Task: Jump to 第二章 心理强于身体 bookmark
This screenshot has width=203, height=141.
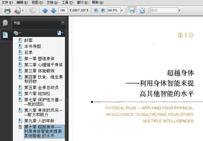Action: pos(44,65)
